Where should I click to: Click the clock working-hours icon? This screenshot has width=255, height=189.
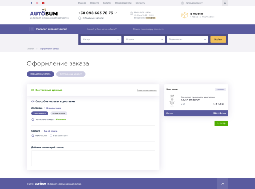(x=131, y=13)
